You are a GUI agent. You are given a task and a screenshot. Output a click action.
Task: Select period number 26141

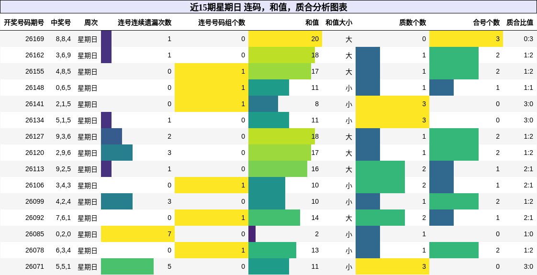[x=34, y=104]
